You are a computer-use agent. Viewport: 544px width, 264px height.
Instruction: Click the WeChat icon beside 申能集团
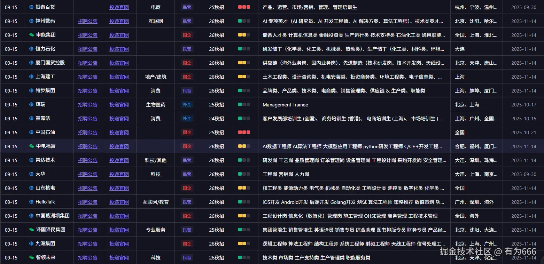click(32, 35)
